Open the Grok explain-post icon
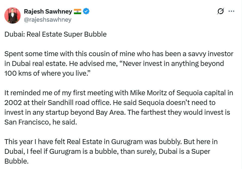Viewport: 242px width, 169px height. point(221,11)
